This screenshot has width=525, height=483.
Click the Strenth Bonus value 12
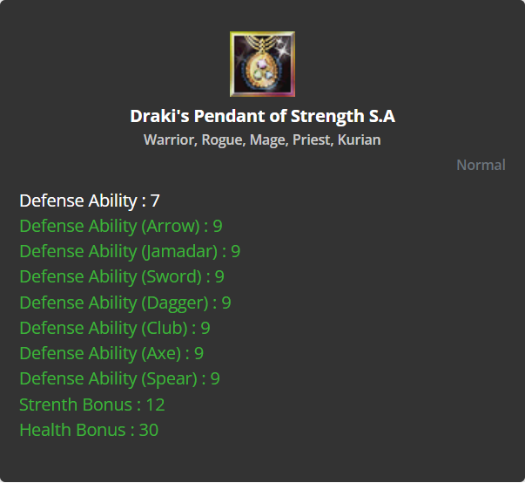click(x=155, y=405)
